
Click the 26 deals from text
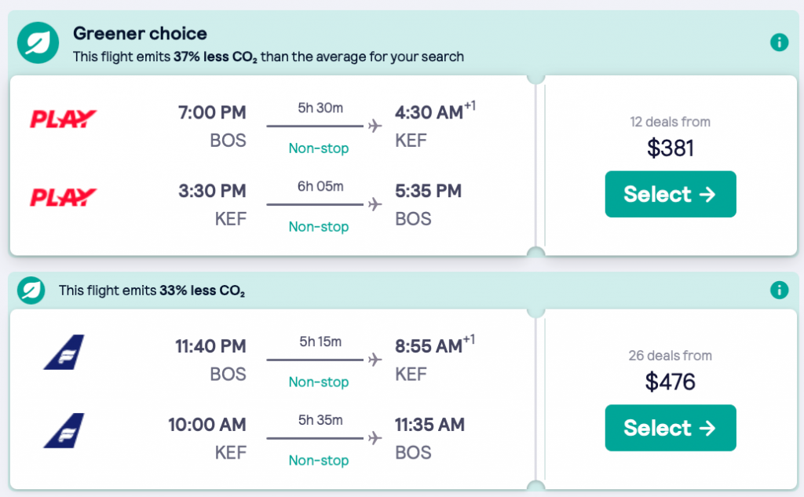(x=670, y=356)
